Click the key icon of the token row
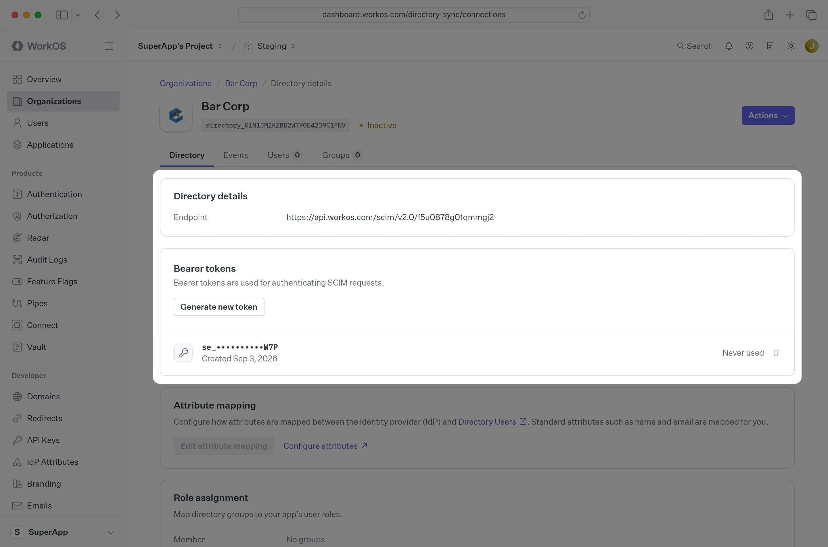Screen dimensions: 828x547 (183, 353)
